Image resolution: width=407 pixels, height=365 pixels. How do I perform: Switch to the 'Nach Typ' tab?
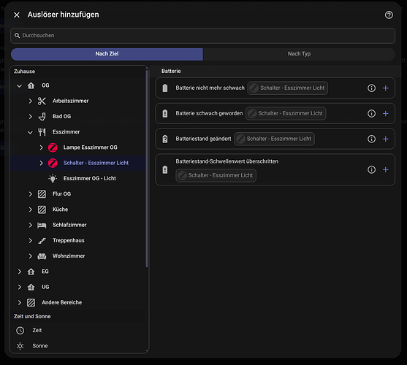pos(299,54)
